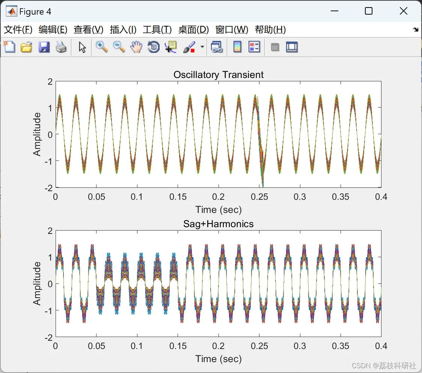
Task: Click the Hide Plot Tools icon
Action: pos(275,47)
